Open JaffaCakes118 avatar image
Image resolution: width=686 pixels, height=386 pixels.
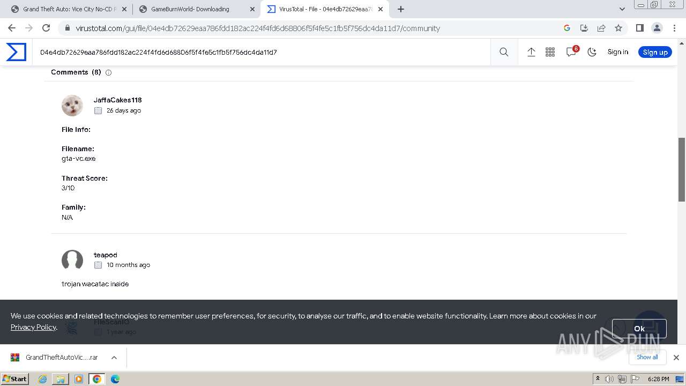pos(72,106)
